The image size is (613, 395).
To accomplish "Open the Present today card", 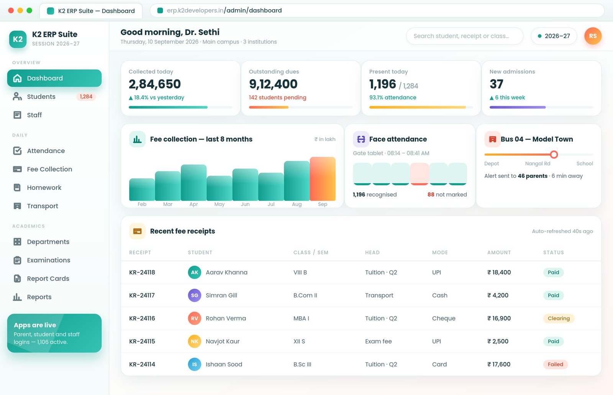I will [x=421, y=88].
